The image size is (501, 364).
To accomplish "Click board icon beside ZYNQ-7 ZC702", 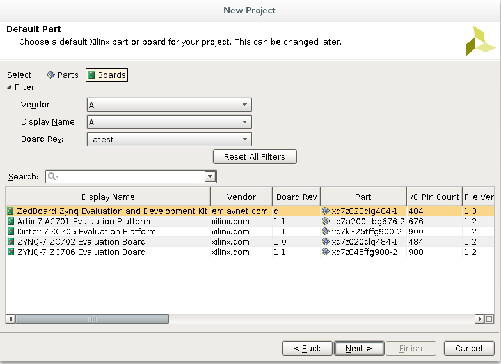I will tap(11, 241).
